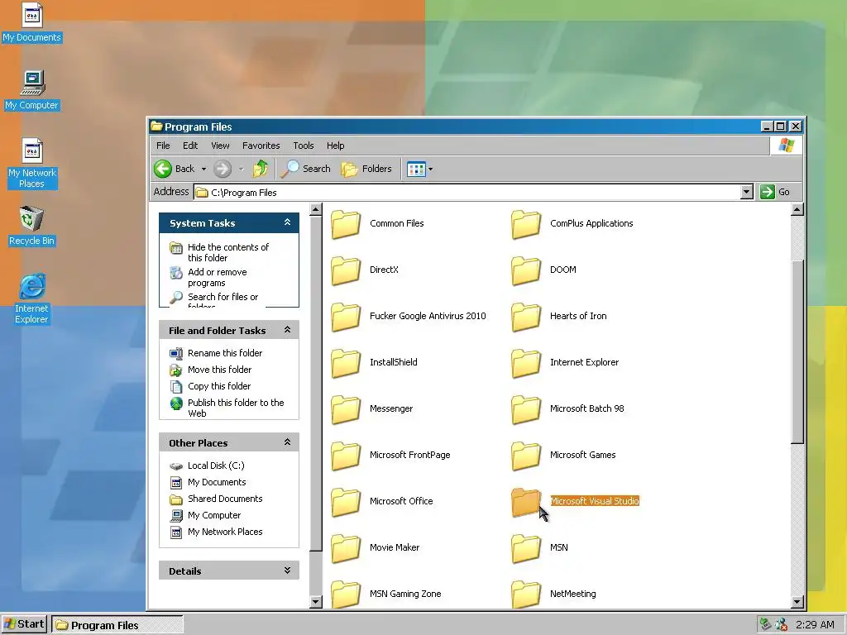Open the View menu
The height and width of the screenshot is (635, 847).
click(220, 146)
